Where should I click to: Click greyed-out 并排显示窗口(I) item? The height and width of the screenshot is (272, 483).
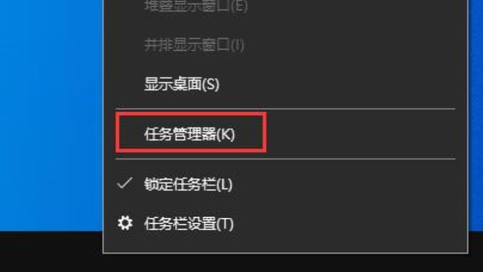coord(194,45)
